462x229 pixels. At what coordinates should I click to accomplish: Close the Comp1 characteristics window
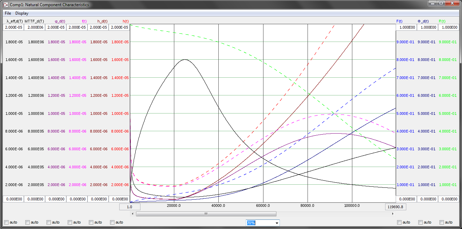coord(453,3)
